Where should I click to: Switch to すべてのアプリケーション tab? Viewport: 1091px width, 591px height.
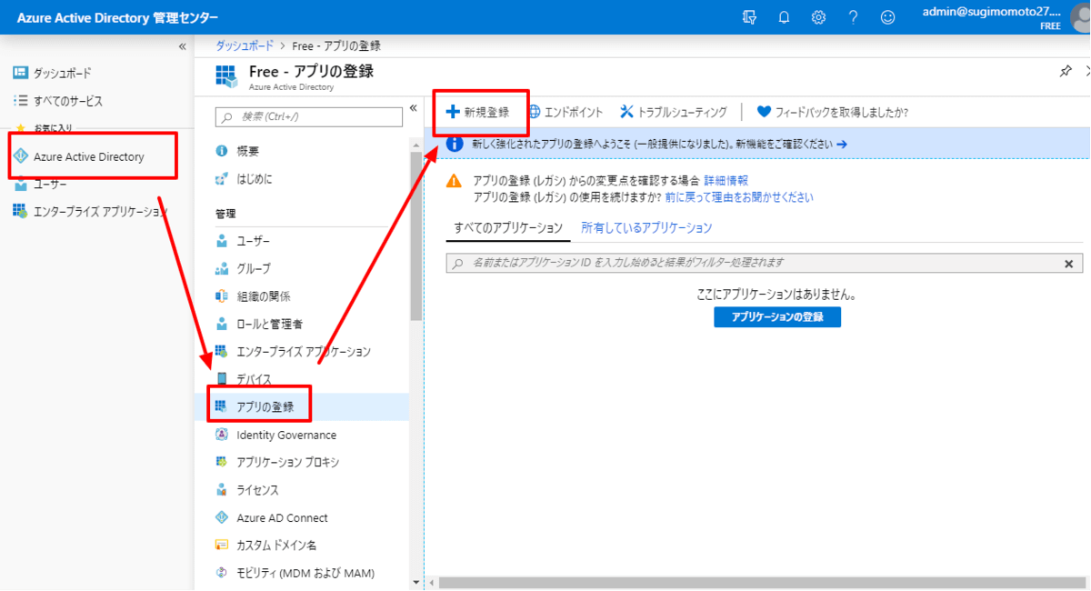(x=508, y=228)
